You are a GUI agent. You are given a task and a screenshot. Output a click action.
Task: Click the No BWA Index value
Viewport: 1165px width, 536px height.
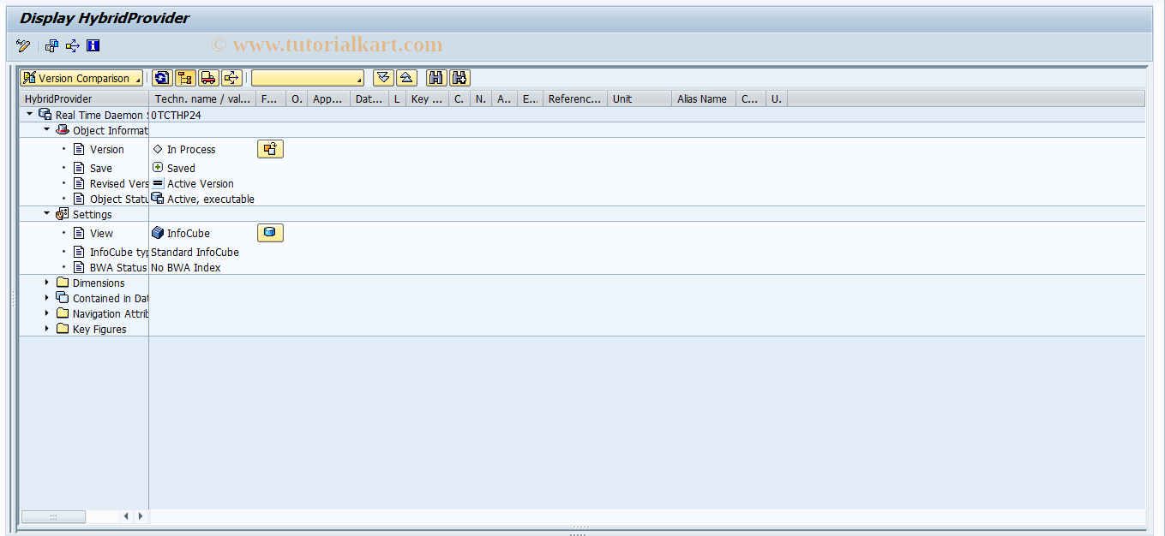pyautogui.click(x=186, y=267)
